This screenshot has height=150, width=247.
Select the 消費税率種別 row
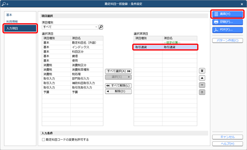[72, 70]
